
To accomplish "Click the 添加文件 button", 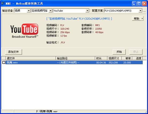I will tap(13, 52).
